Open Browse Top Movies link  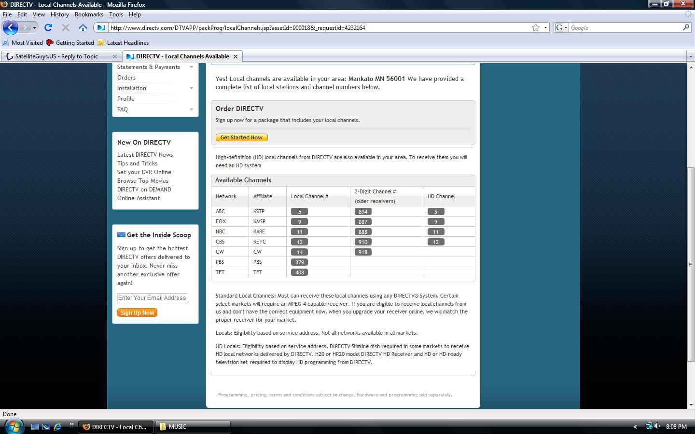tap(143, 181)
